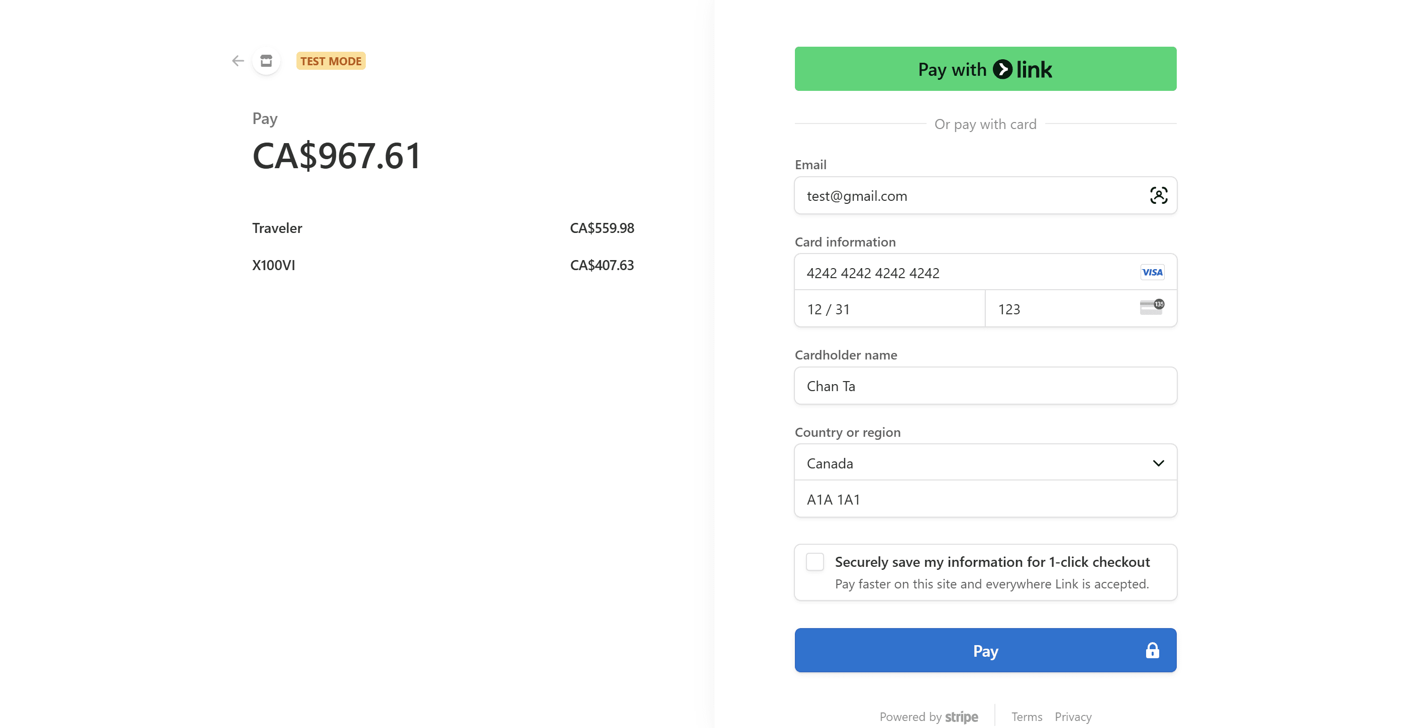Expand the Canada selector chevron

pos(1158,463)
